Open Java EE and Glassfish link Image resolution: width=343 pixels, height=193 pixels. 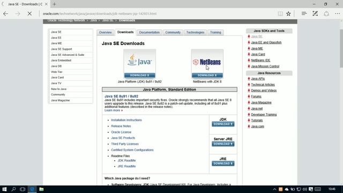tap(266, 42)
